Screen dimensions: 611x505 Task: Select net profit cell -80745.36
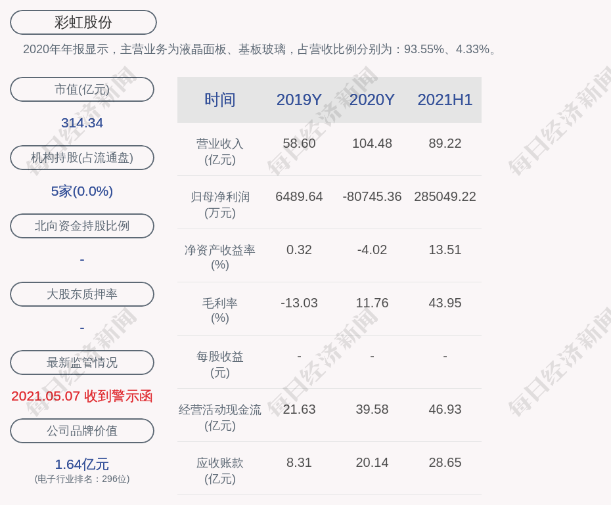[x=372, y=196]
